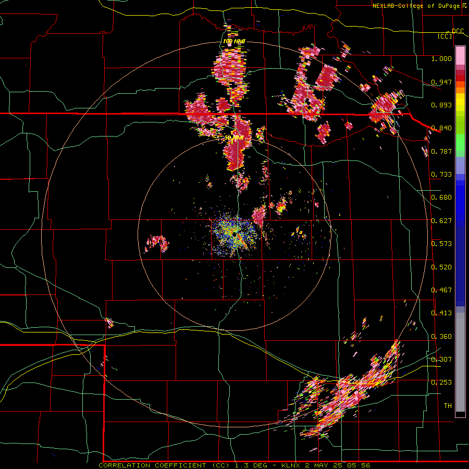The image size is (469, 469).
Task: Click the 0.947 legend value
Action: (x=441, y=82)
